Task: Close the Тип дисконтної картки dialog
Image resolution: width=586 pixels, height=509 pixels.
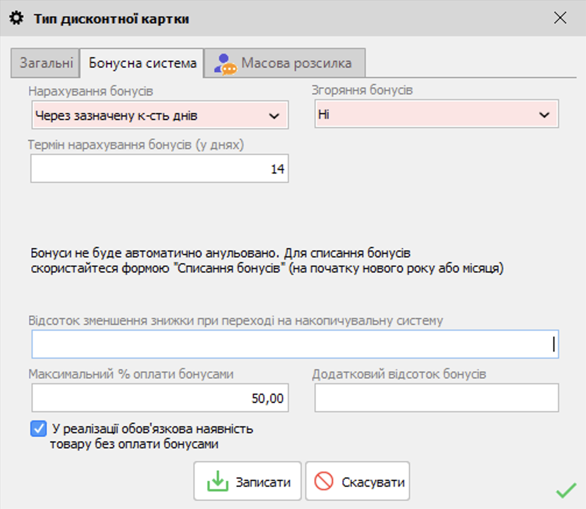Action: [x=560, y=17]
